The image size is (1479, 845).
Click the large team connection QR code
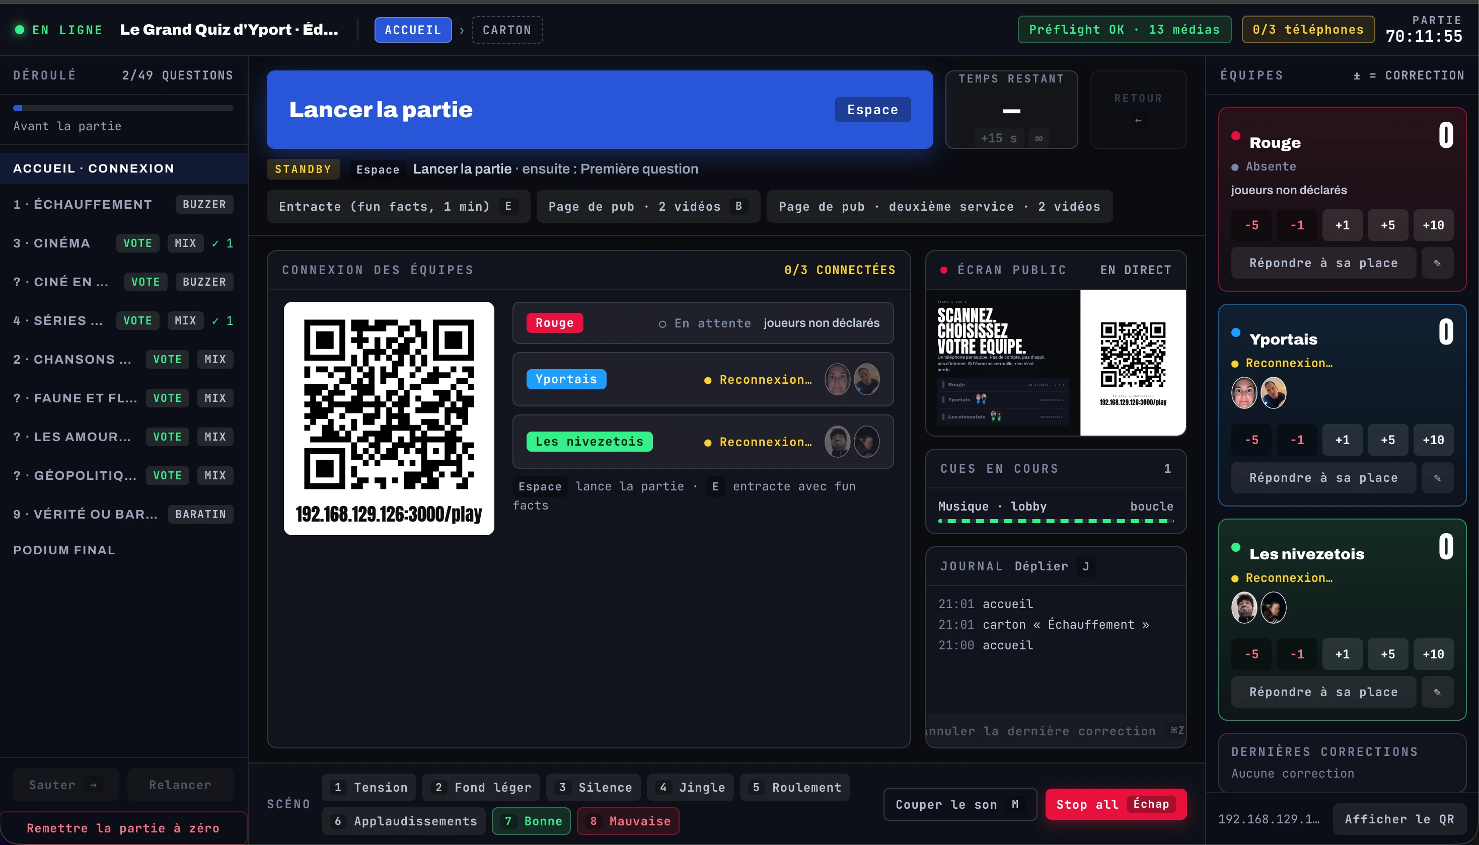coord(389,404)
